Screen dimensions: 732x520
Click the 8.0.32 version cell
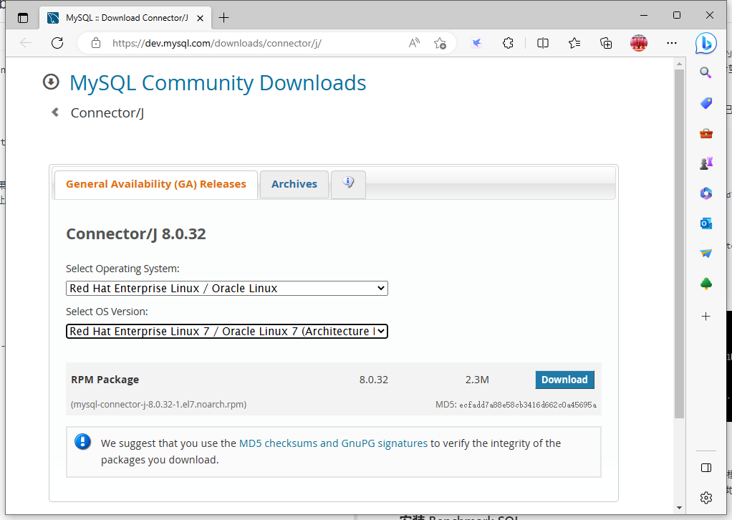pyautogui.click(x=373, y=380)
